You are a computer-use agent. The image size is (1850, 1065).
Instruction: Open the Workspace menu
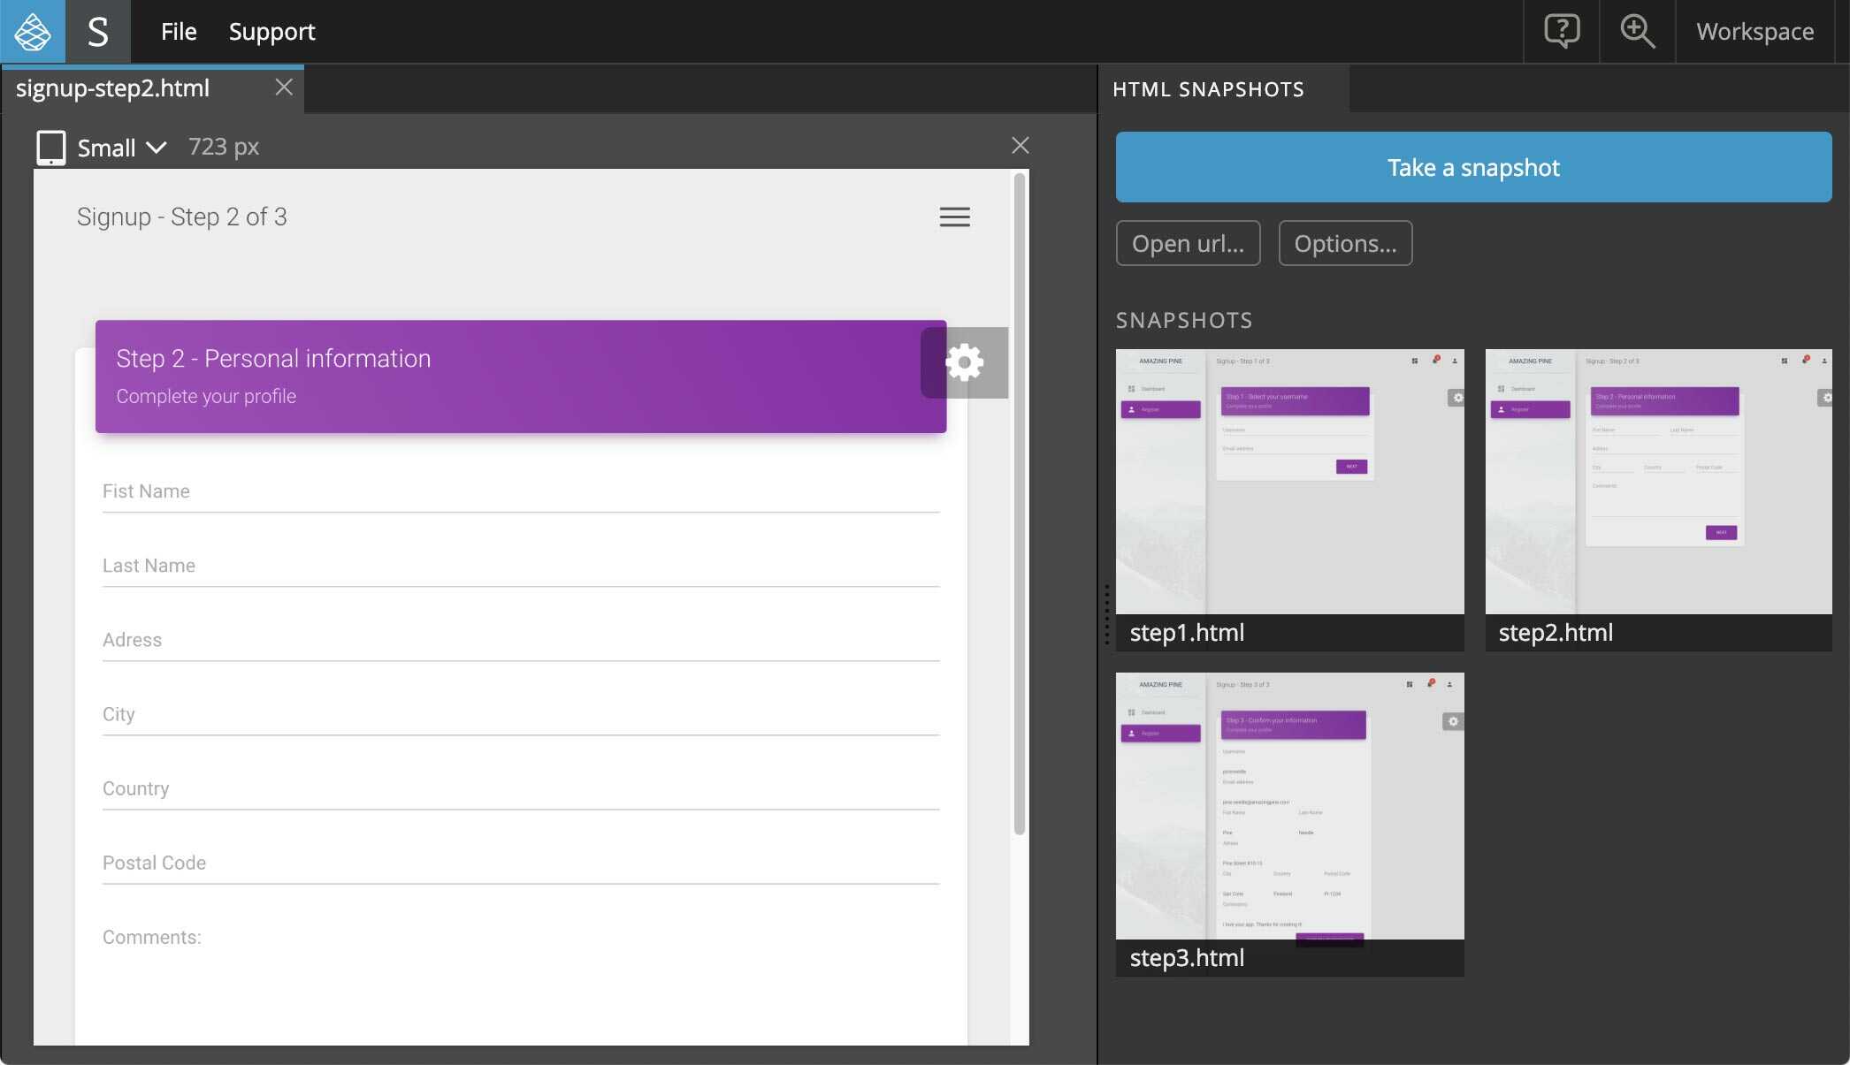coord(1754,32)
